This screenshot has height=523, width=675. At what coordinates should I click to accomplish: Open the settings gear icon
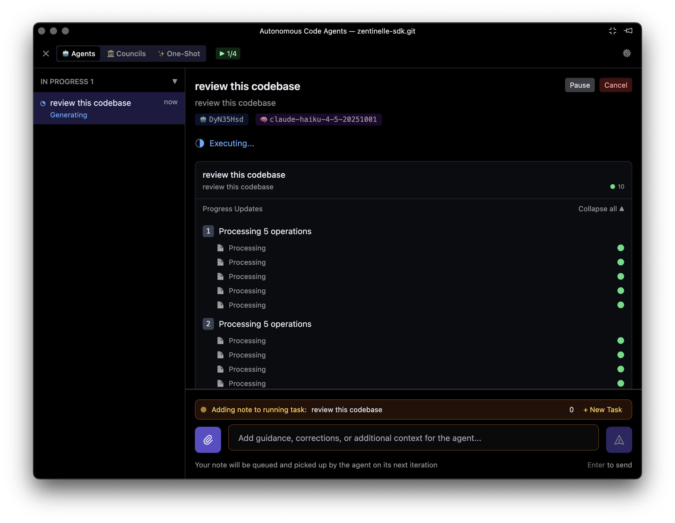tap(627, 53)
